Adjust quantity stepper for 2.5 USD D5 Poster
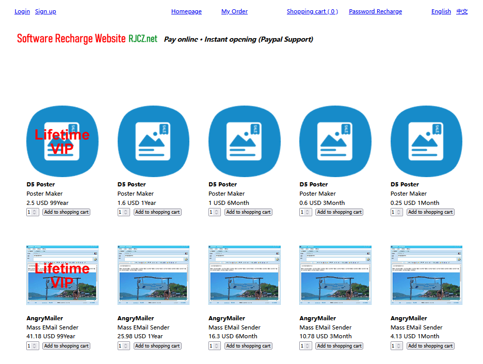This screenshot has height=364, width=483. click(x=33, y=212)
